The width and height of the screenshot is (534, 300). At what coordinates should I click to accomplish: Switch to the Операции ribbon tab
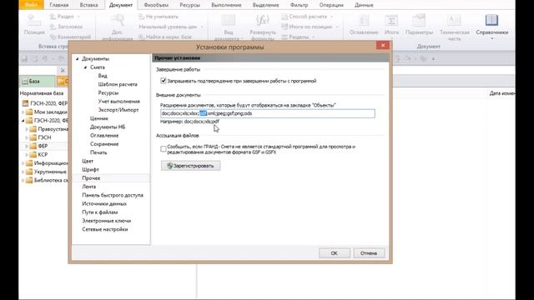point(331,5)
